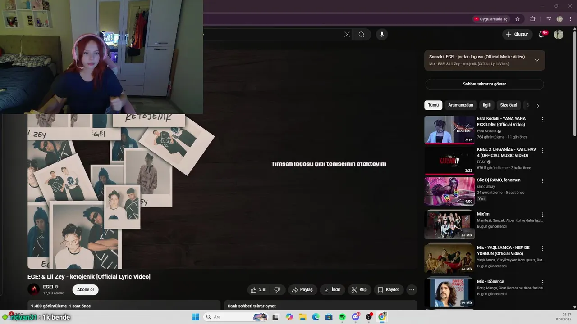Open the YouTube account avatar menu
The width and height of the screenshot is (577, 324).
pyautogui.click(x=559, y=35)
